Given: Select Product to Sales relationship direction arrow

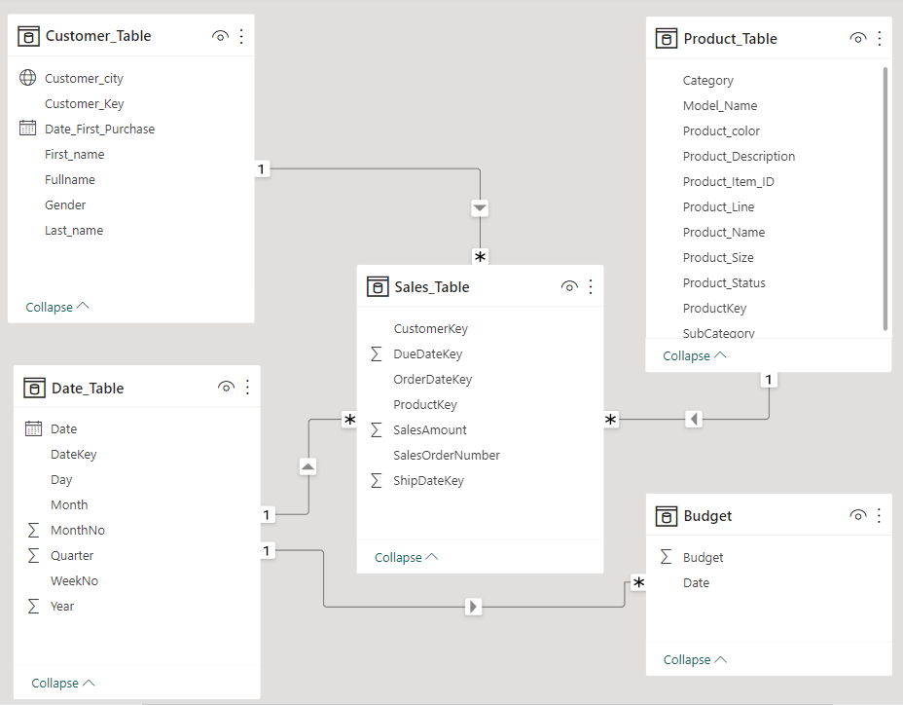Looking at the screenshot, I should [694, 419].
